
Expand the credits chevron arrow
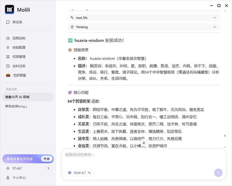coord(48,169)
